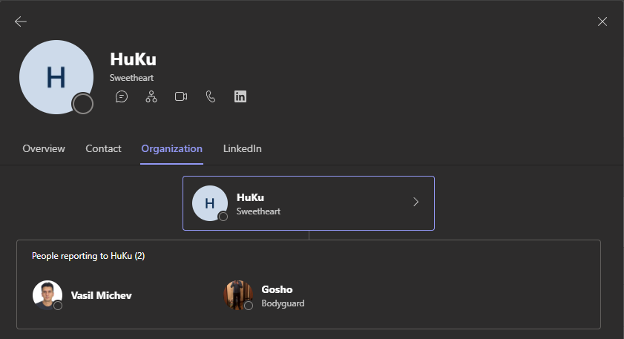
Task: Click Gosho's profile photo
Action: [237, 294]
